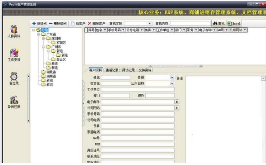The width and height of the screenshot is (266, 165).
Task: Click the send-email icon beside 电子邮件
Action: 177,102
